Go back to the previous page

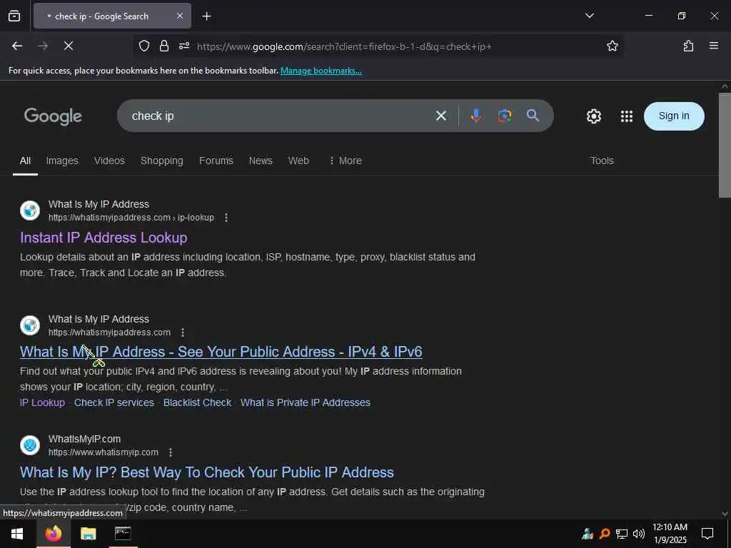click(x=17, y=46)
